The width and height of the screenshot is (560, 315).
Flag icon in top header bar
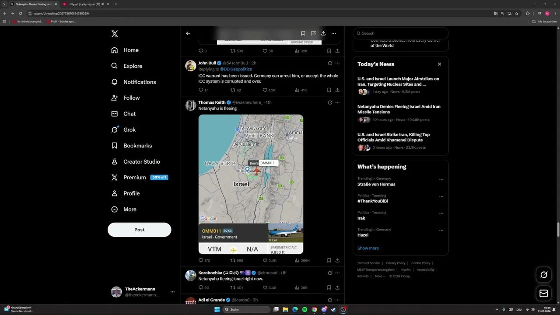(313, 33)
